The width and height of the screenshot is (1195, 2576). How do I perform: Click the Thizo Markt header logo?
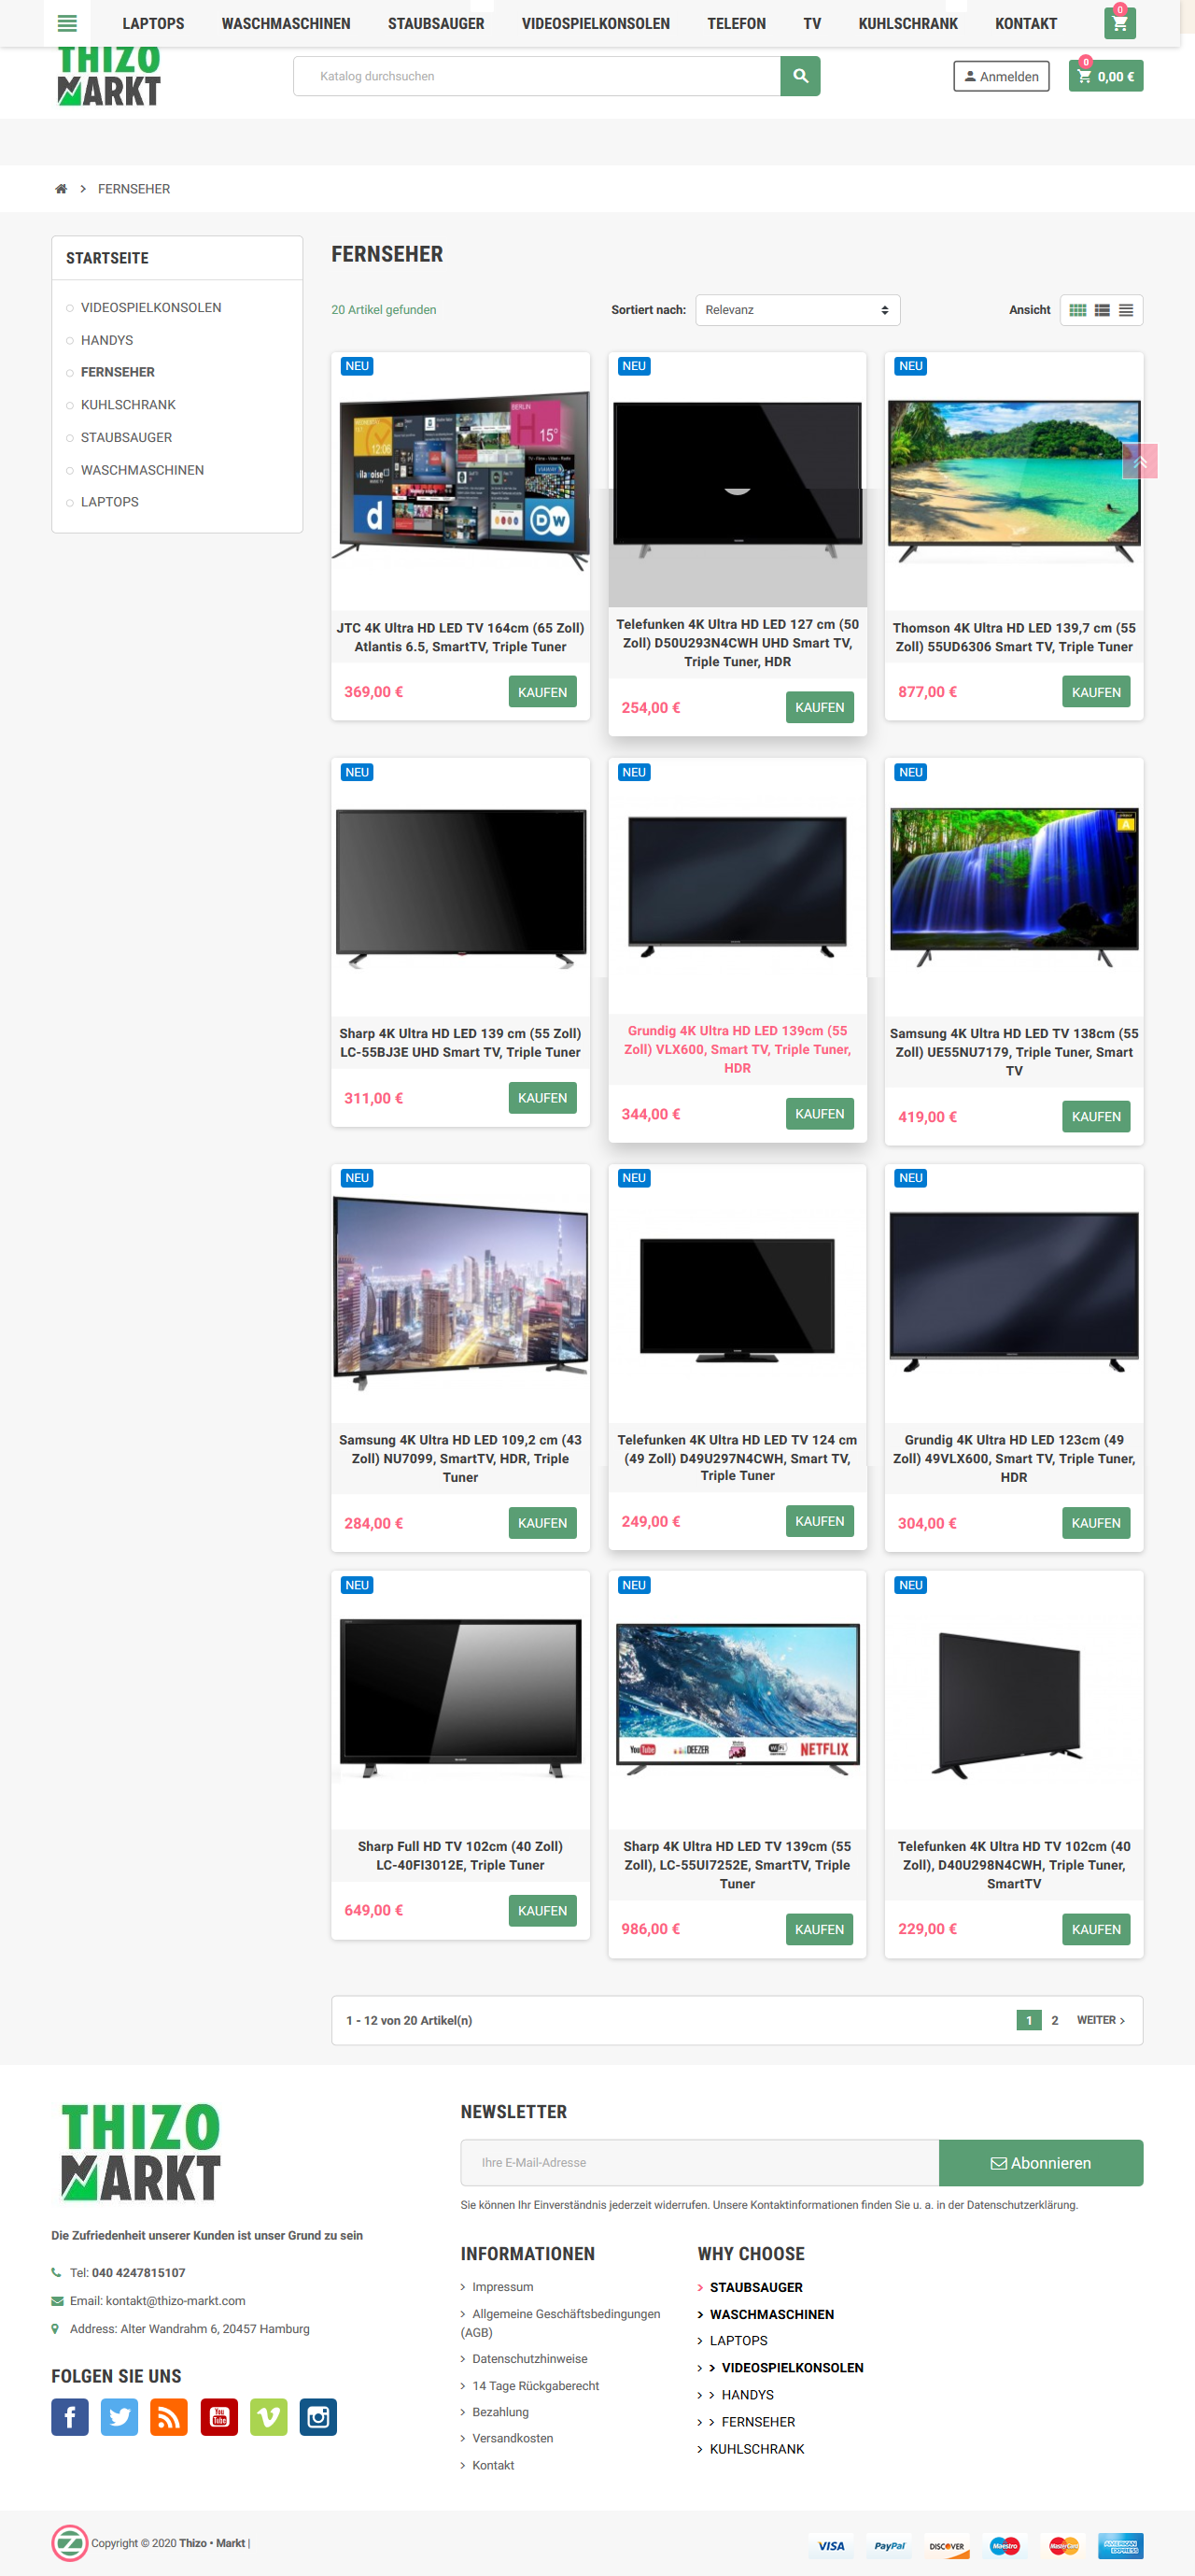pos(109,76)
